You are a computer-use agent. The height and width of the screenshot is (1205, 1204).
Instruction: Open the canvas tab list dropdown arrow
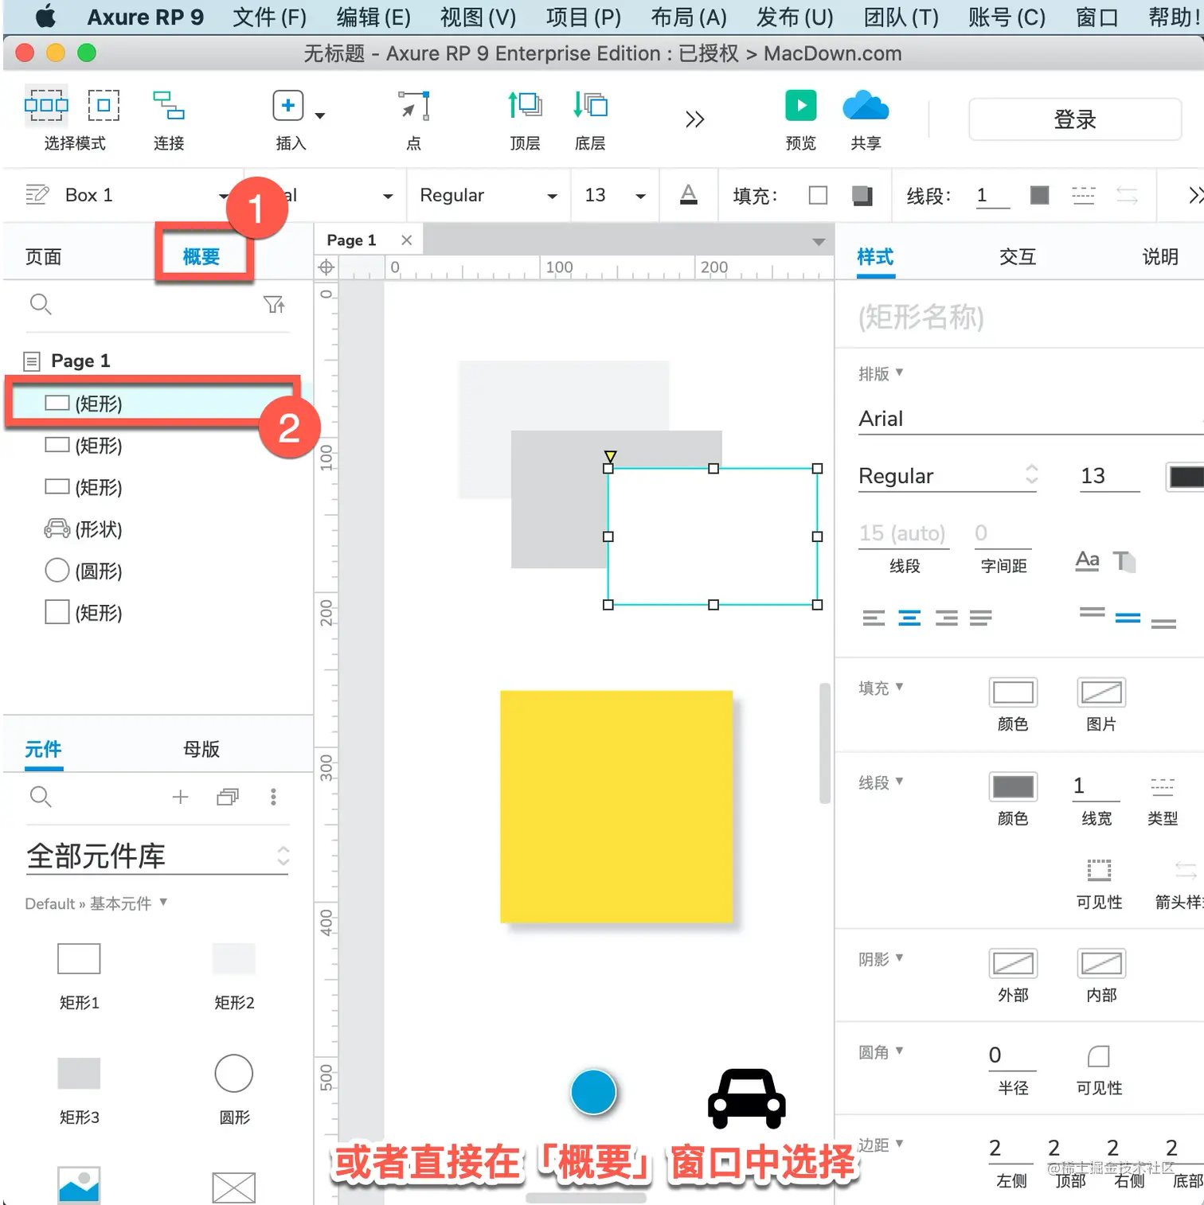tap(819, 242)
